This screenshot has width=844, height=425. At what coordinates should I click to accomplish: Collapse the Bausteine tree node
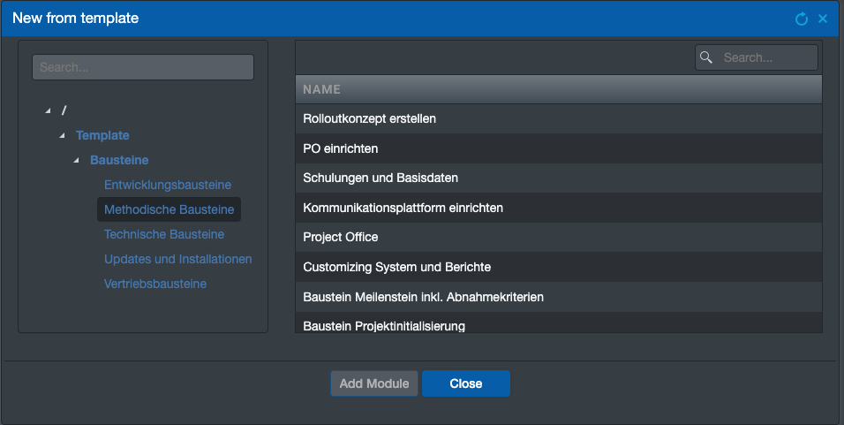[x=77, y=160]
